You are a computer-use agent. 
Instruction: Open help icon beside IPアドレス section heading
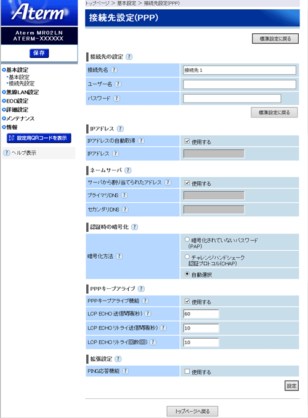[121, 128]
